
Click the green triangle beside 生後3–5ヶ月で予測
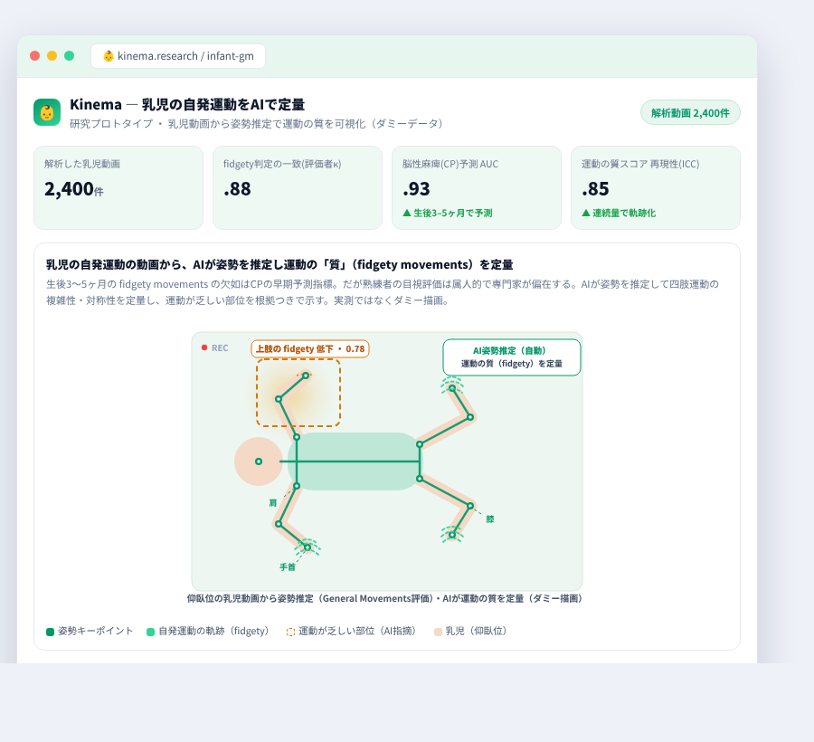click(407, 213)
